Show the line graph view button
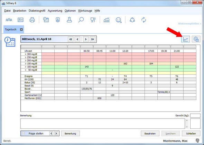Screen dimensions: 204x145 point(185,39)
